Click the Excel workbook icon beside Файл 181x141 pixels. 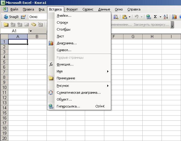point(5,9)
